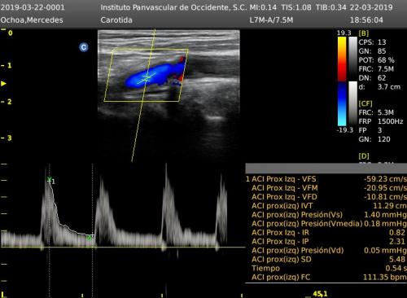
Task: Click the Doppler sample gate crosshair
Action: point(147,78)
